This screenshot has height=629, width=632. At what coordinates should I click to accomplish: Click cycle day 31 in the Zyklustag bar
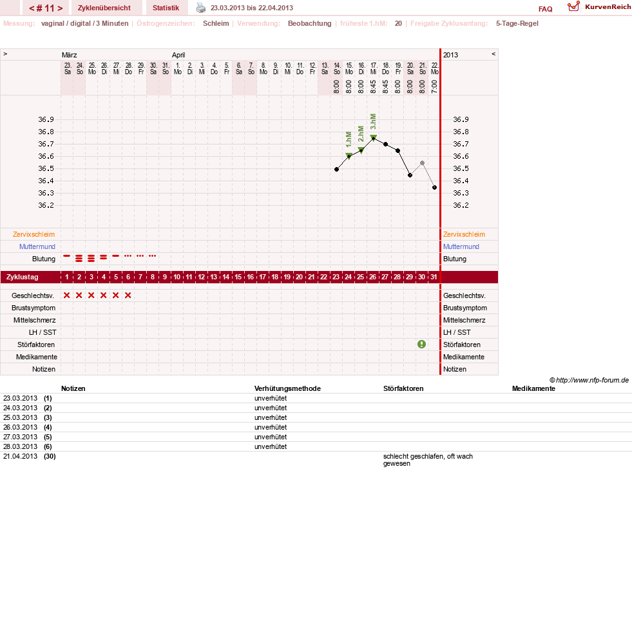point(434,277)
